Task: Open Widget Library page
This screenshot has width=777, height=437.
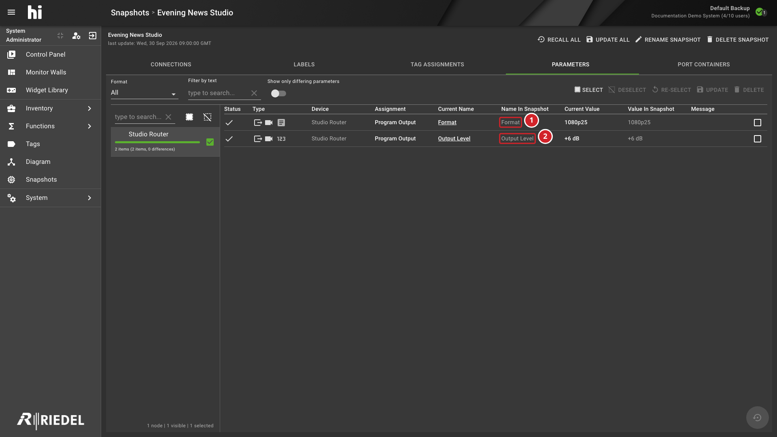Action: point(51,90)
